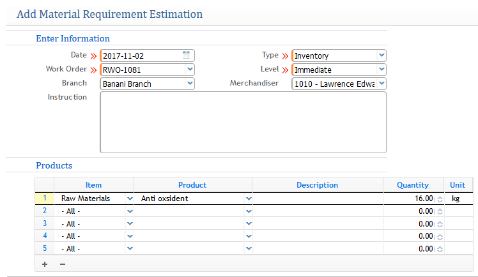The width and height of the screenshot is (478, 277).
Task: Sort by the Description column header
Action: (318, 184)
